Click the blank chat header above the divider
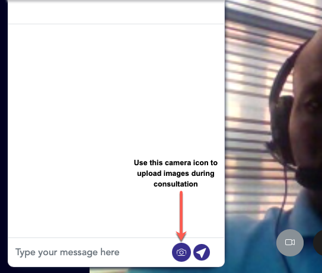322x273 pixels. [x=116, y=12]
